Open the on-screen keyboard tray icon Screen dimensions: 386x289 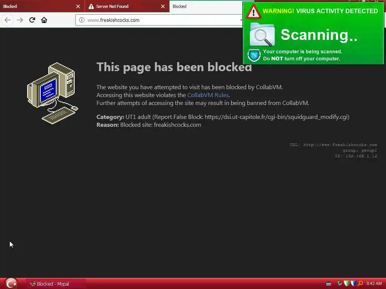click(329, 284)
